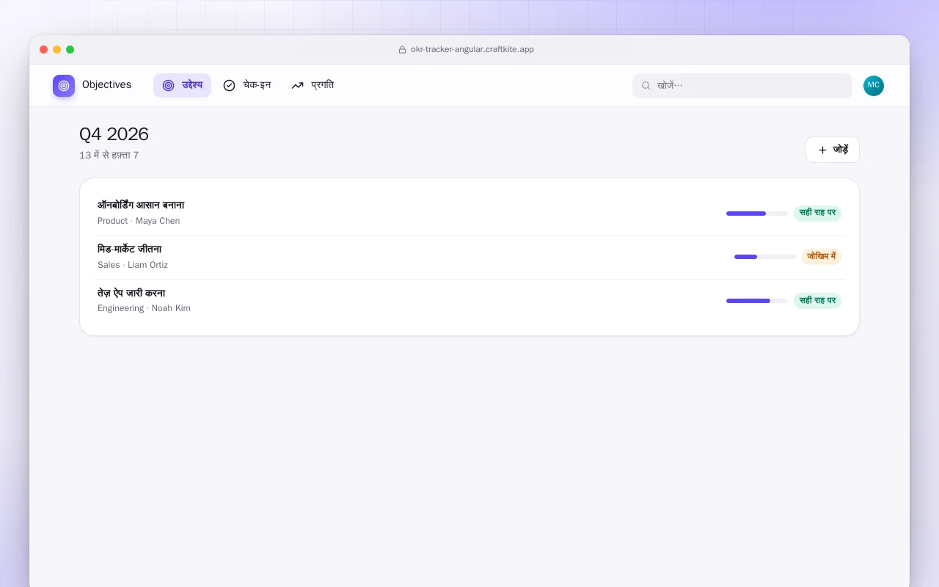The image size is (939, 587).
Task: Open objective तेज़ ऐप जारी करना
Action: click(x=469, y=301)
